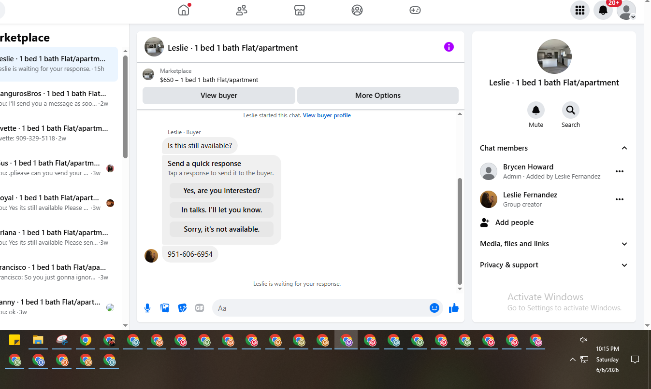Open the Facebook menu grid icon
This screenshot has height=389, width=651.
[580, 10]
